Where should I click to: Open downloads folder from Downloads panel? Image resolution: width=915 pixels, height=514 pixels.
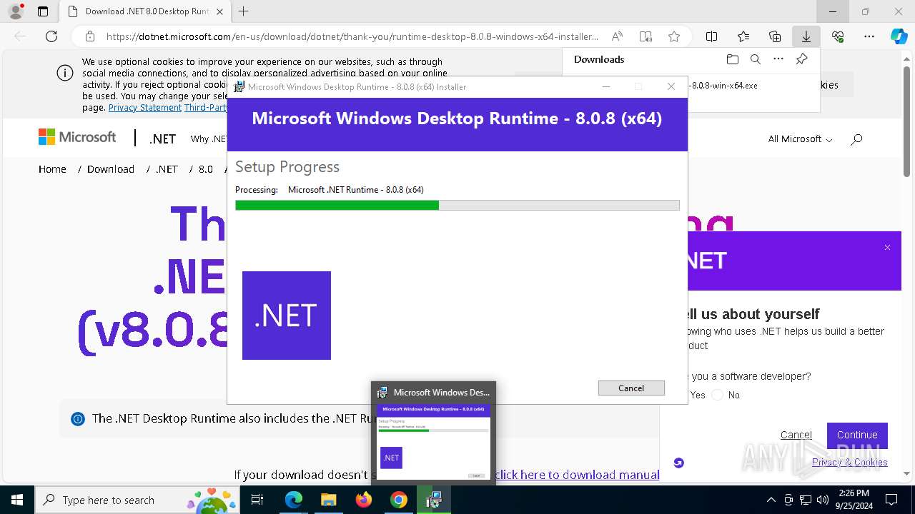[732, 59]
